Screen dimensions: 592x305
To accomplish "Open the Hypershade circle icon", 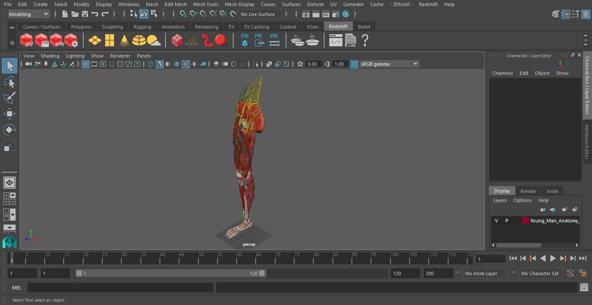I will point(346,14).
